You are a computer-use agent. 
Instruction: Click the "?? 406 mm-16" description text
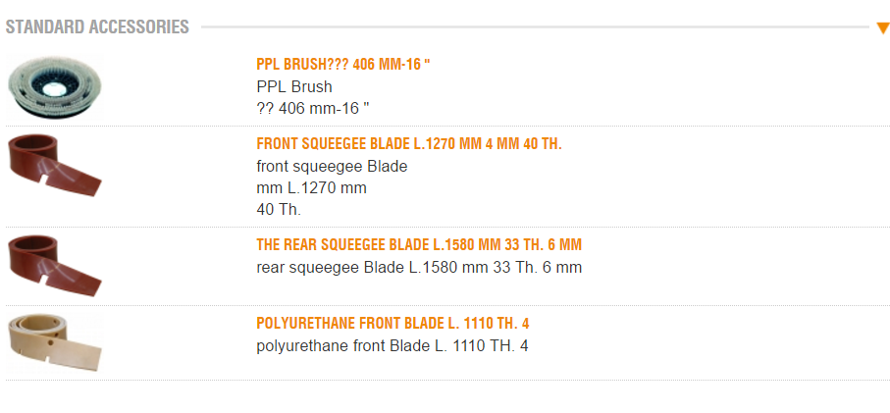312,108
